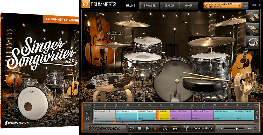263x135 pixels.
Task: Stop playback with the square button
Action: [x=140, y=128]
